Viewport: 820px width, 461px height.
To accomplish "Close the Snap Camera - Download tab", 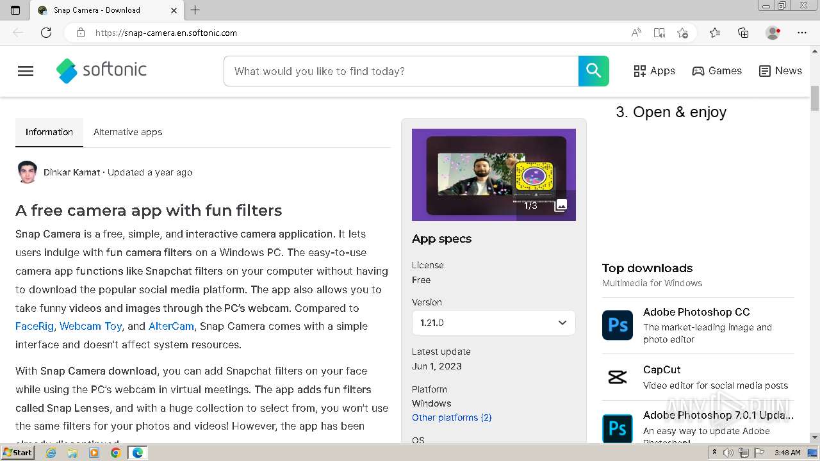I will click(x=174, y=10).
